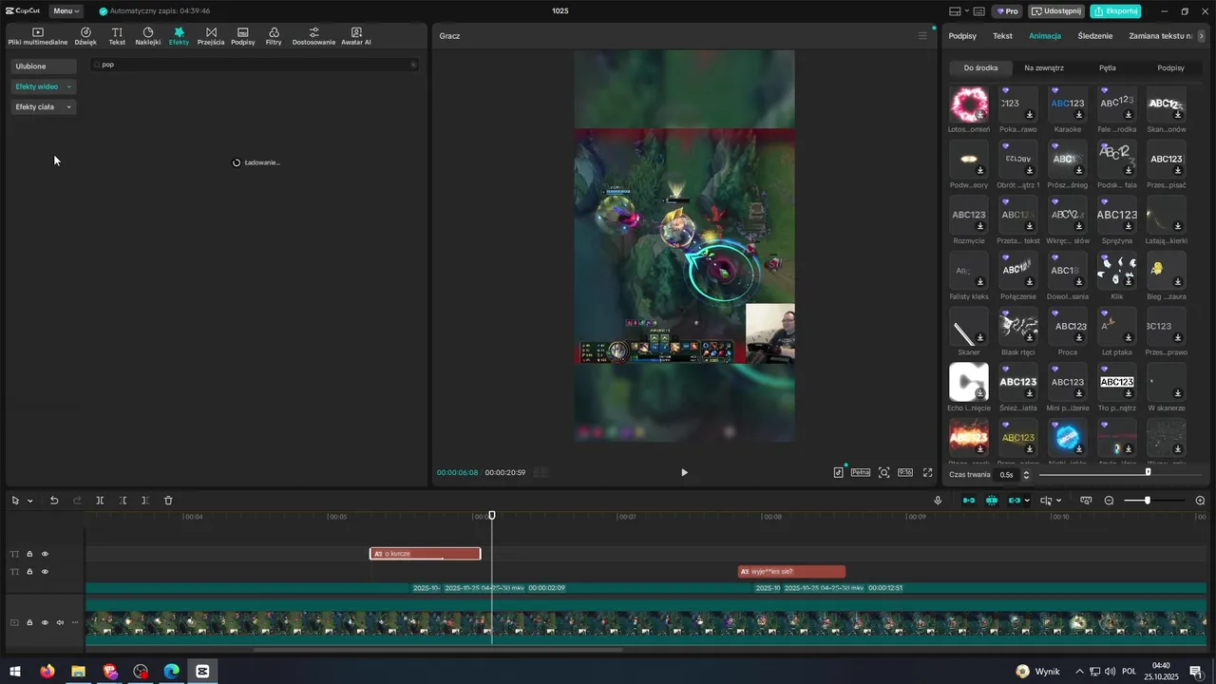Viewport: 1216px width, 684px height.
Task: Select the Do środka animation tab
Action: coord(980,68)
